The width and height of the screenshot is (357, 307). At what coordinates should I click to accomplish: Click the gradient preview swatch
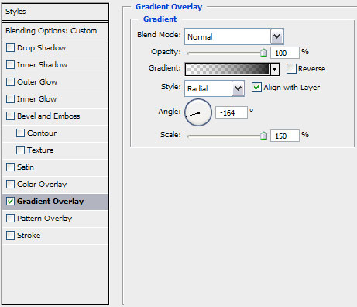click(x=228, y=69)
